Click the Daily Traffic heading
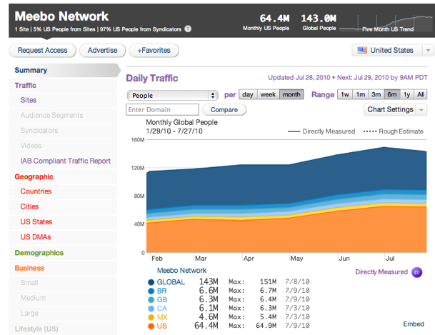The width and height of the screenshot is (435, 335). pos(152,78)
